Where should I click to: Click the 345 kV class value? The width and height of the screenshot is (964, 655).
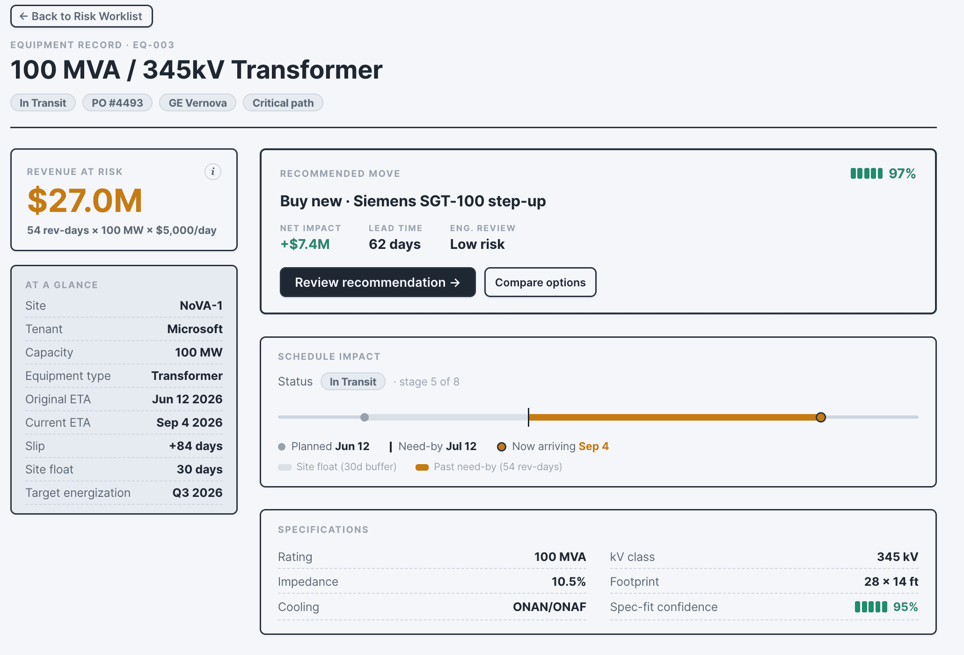(x=898, y=557)
